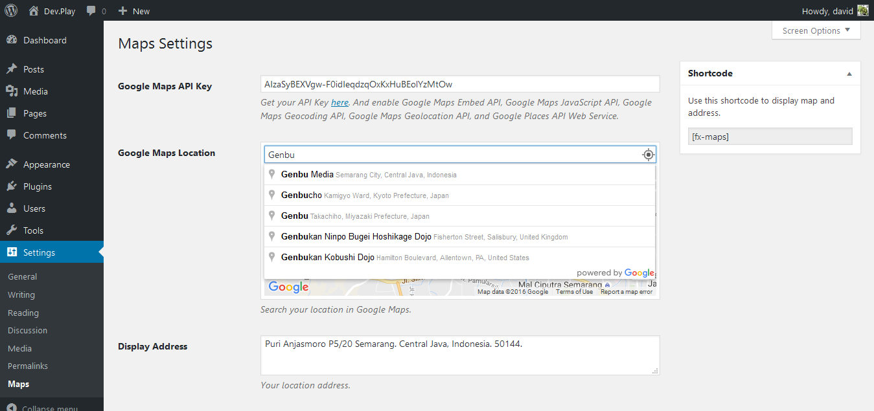Click the Users person icon
The width and height of the screenshot is (874, 411).
12,208
